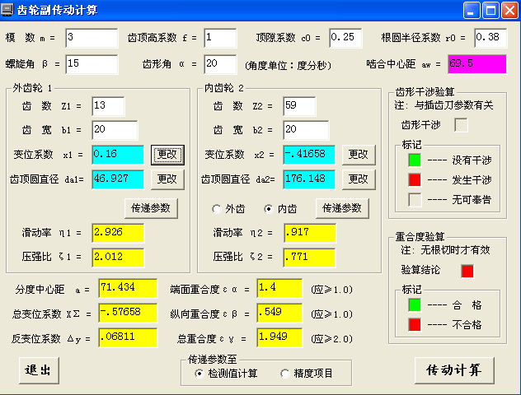Click the 总变位系数 XΣ field
Viewport: 521px width, 395px height.
pos(128,313)
